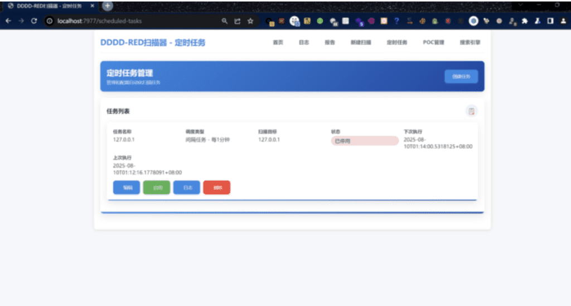Open the 搜索引擎 navigation item
The height and width of the screenshot is (306, 571).
470,42
